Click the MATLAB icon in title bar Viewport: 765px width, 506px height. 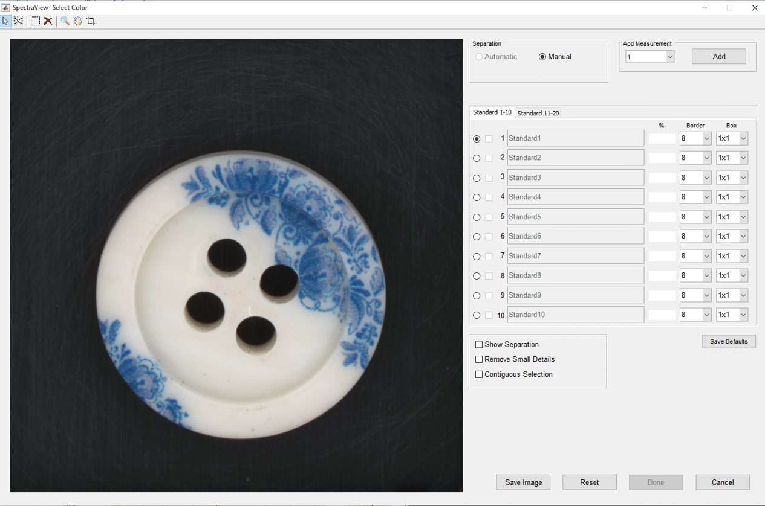pyautogui.click(x=6, y=8)
